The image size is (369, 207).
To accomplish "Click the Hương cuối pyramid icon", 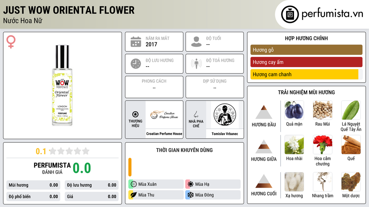I will point(264,181).
